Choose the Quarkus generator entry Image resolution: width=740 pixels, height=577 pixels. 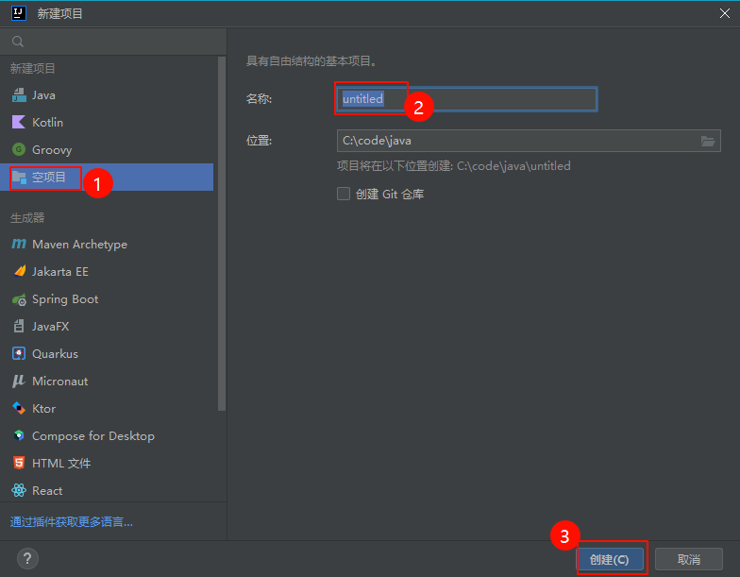(x=107, y=353)
